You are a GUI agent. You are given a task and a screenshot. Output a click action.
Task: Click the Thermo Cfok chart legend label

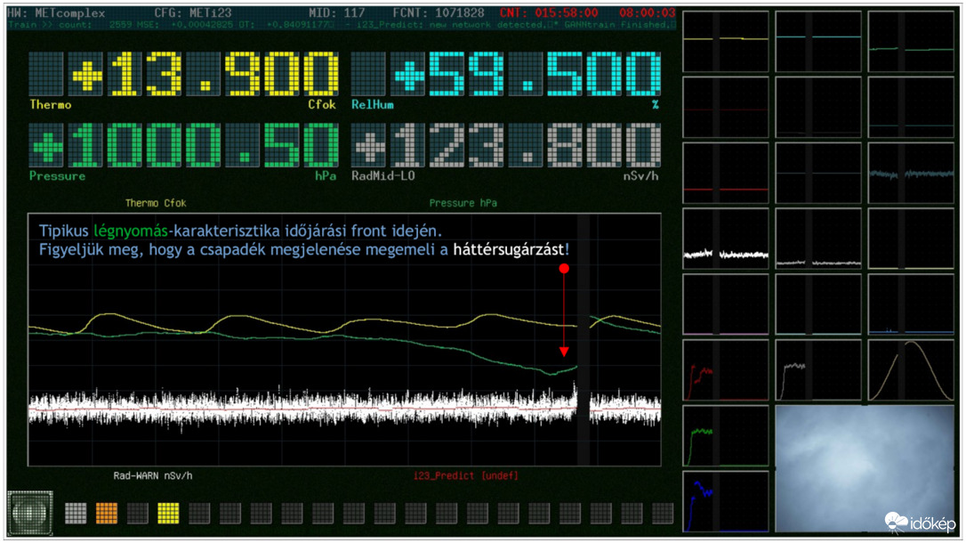(x=156, y=203)
